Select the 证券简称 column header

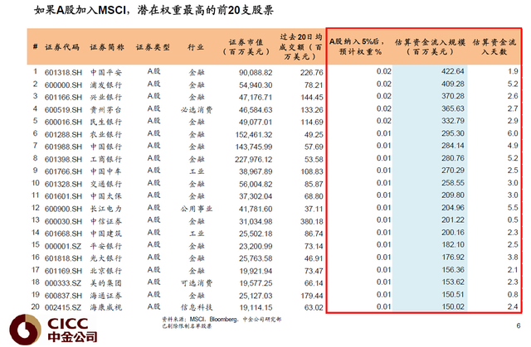coord(107,47)
